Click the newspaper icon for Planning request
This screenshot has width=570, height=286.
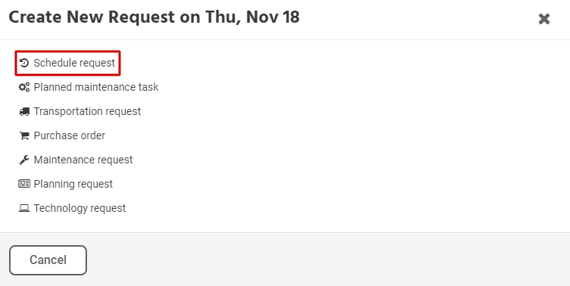tap(24, 184)
